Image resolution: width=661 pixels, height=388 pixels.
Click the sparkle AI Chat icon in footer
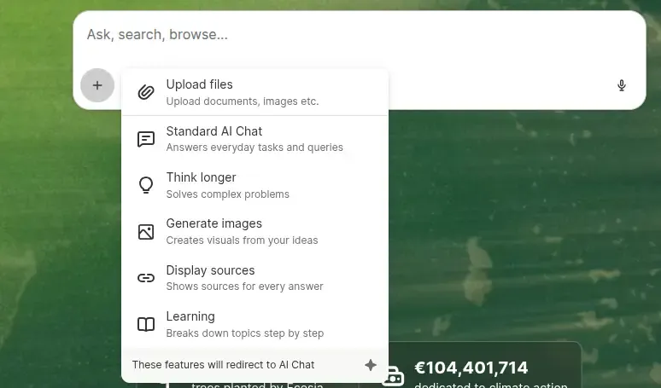tap(371, 365)
